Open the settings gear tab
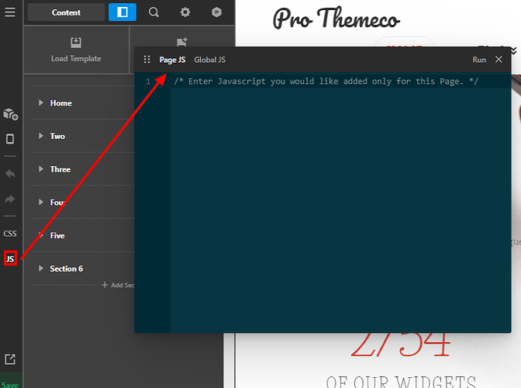521x388 pixels. coord(185,12)
